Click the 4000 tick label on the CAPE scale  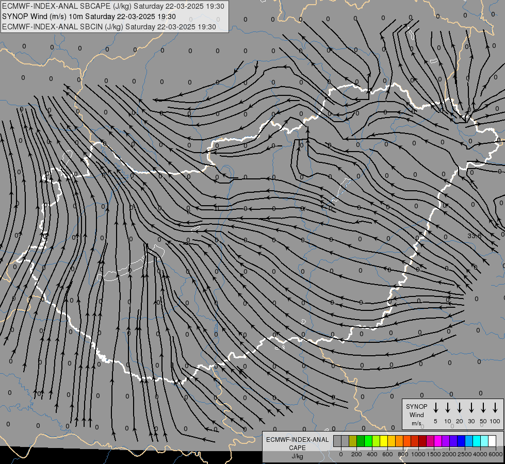click(480, 454)
